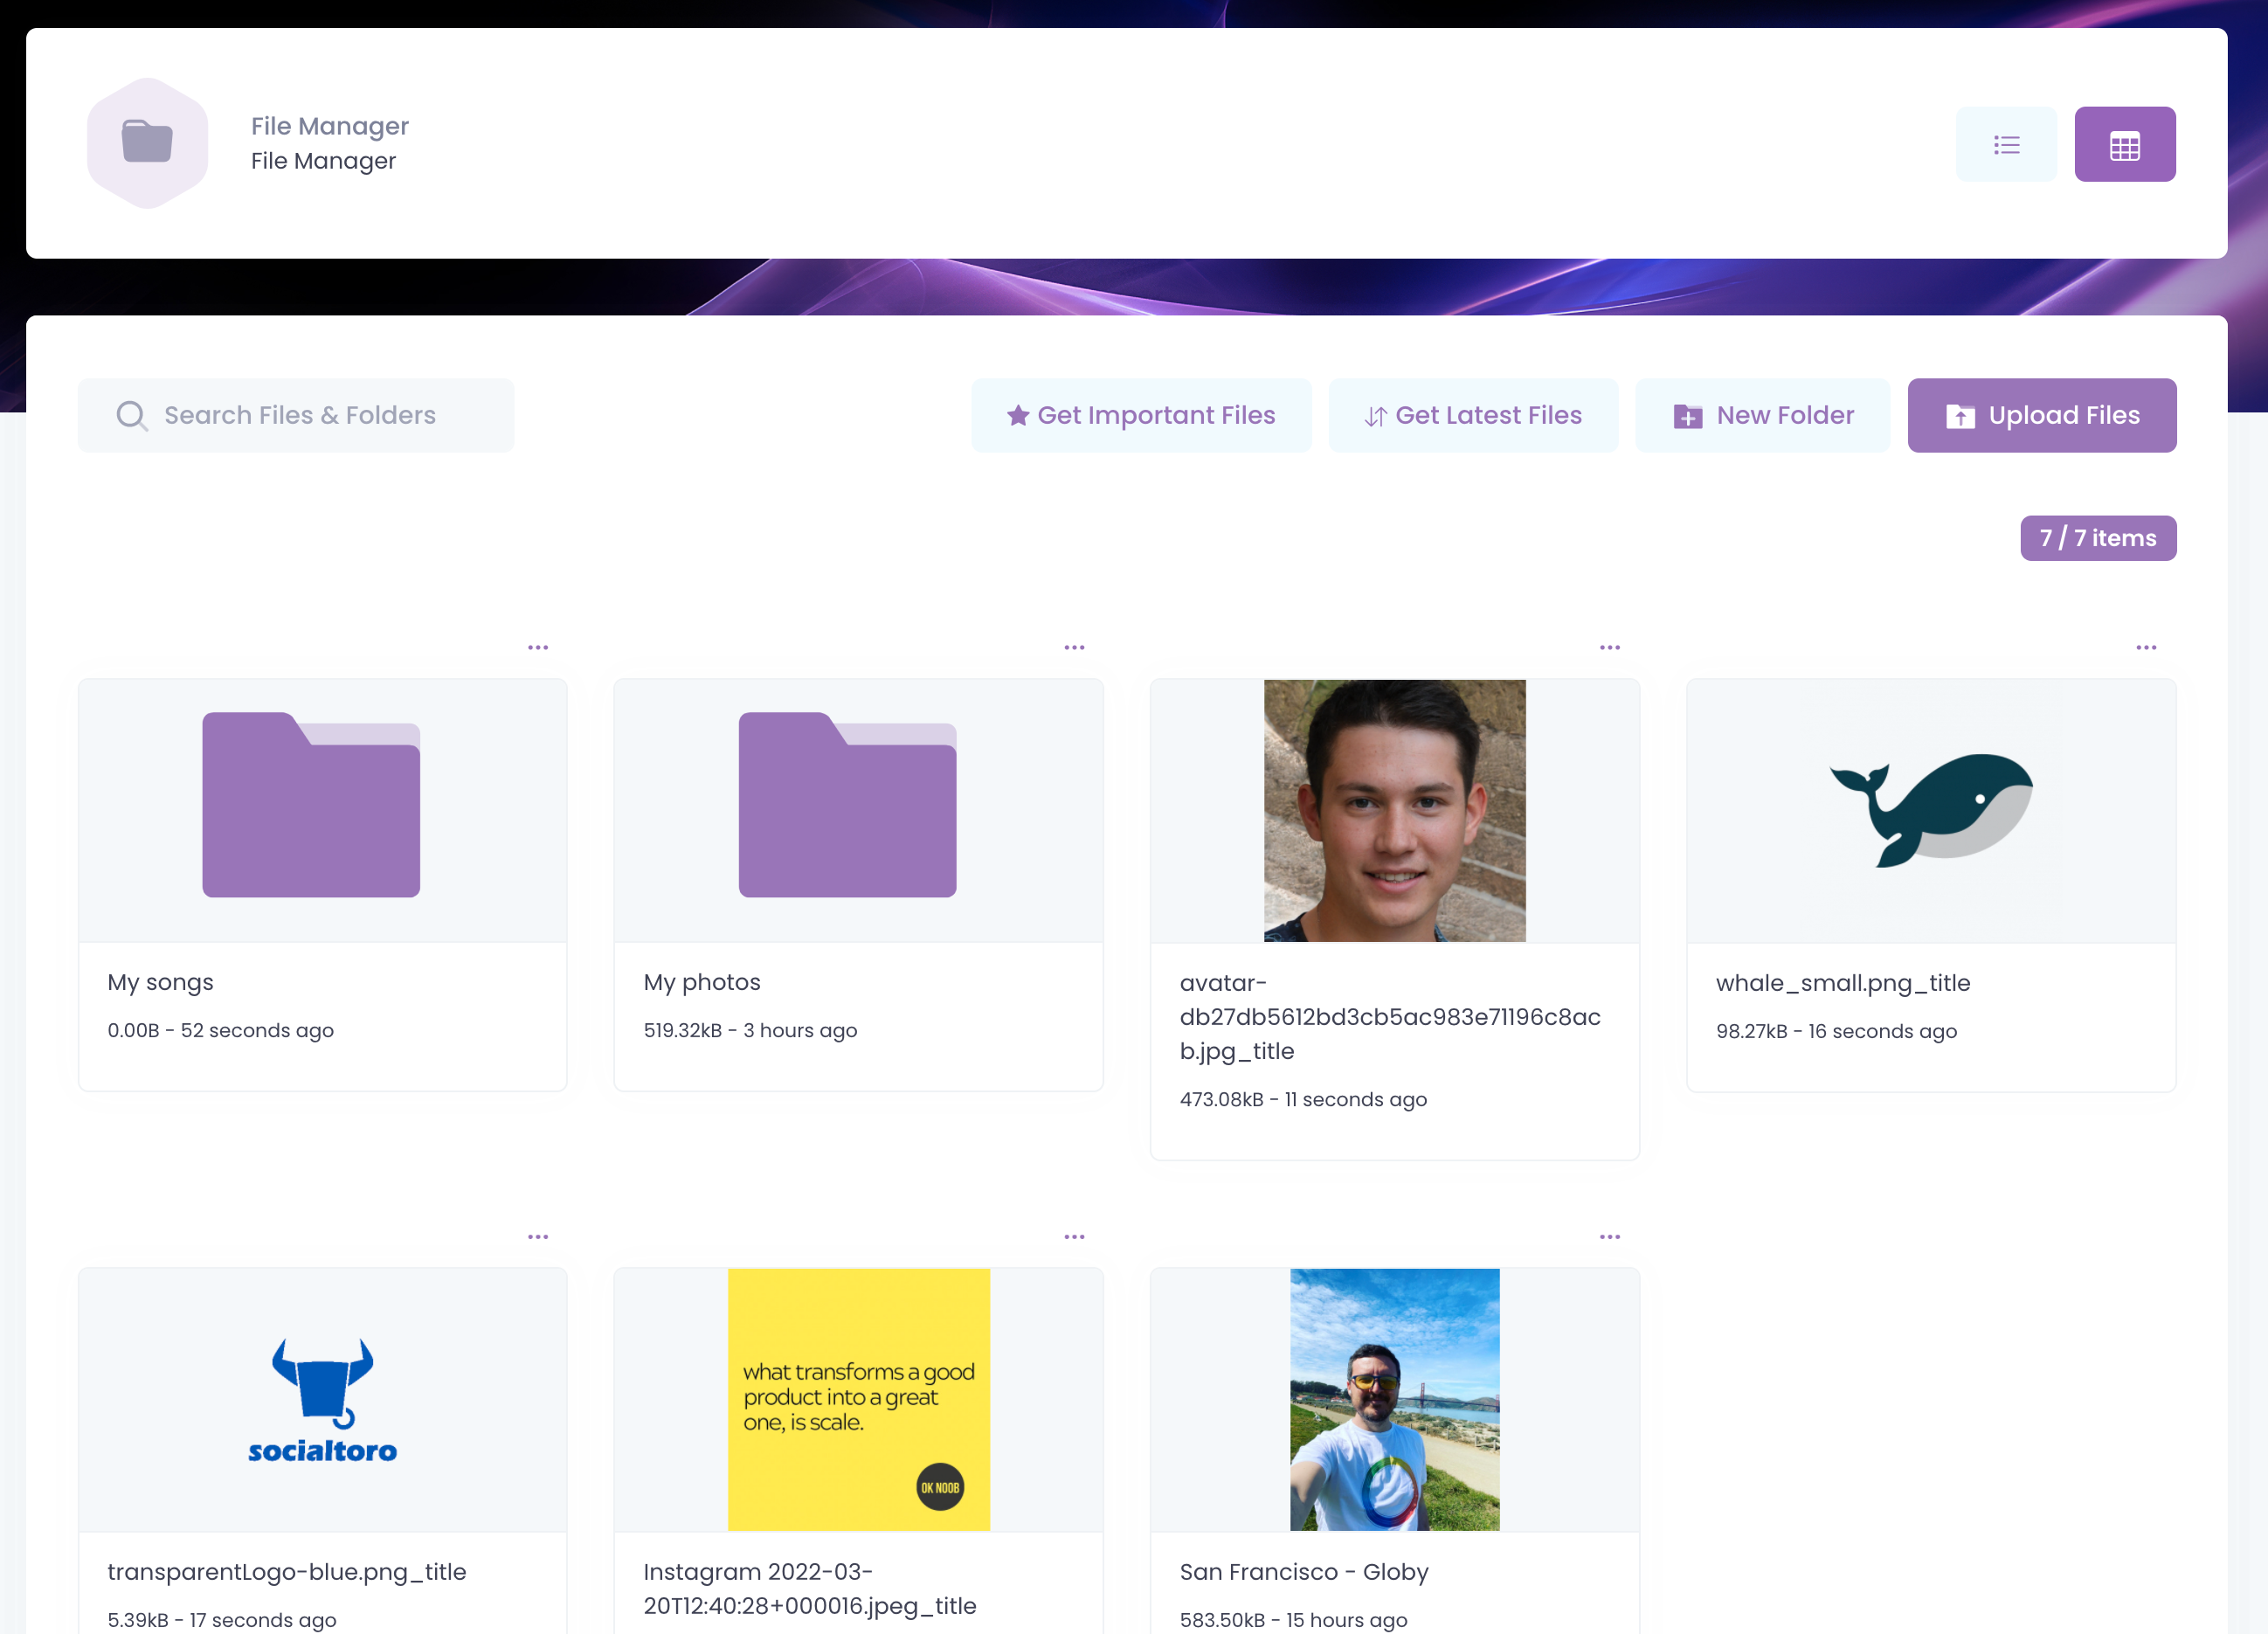Switch to grid view layout

pos(2124,145)
